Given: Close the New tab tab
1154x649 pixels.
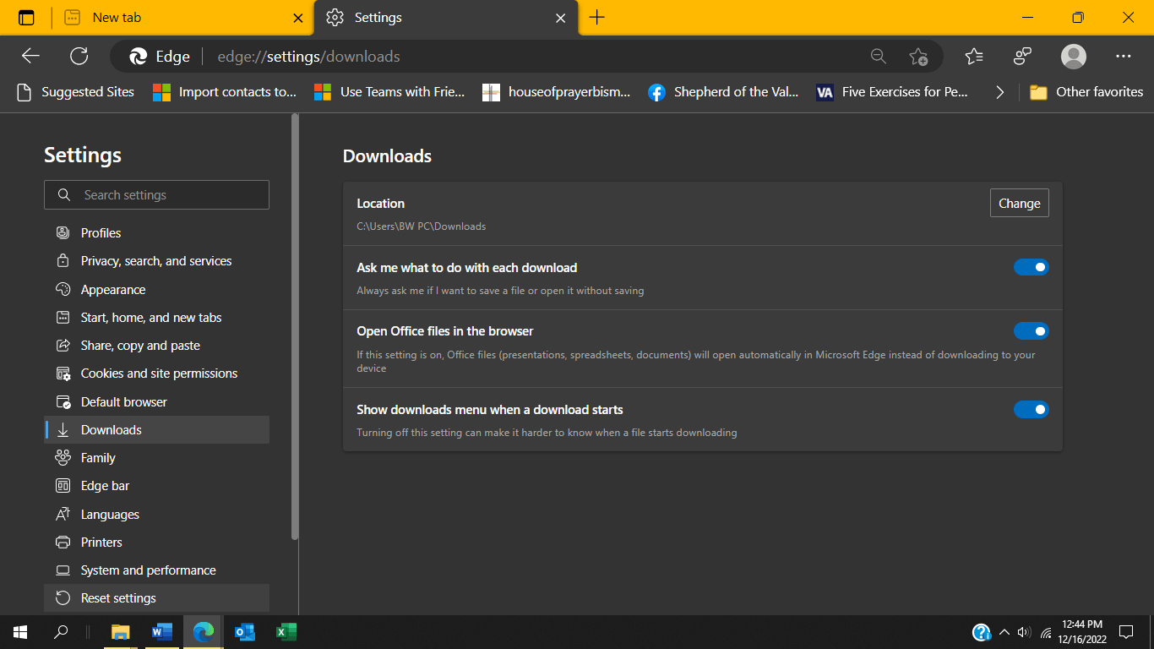Looking at the screenshot, I should coord(297,18).
